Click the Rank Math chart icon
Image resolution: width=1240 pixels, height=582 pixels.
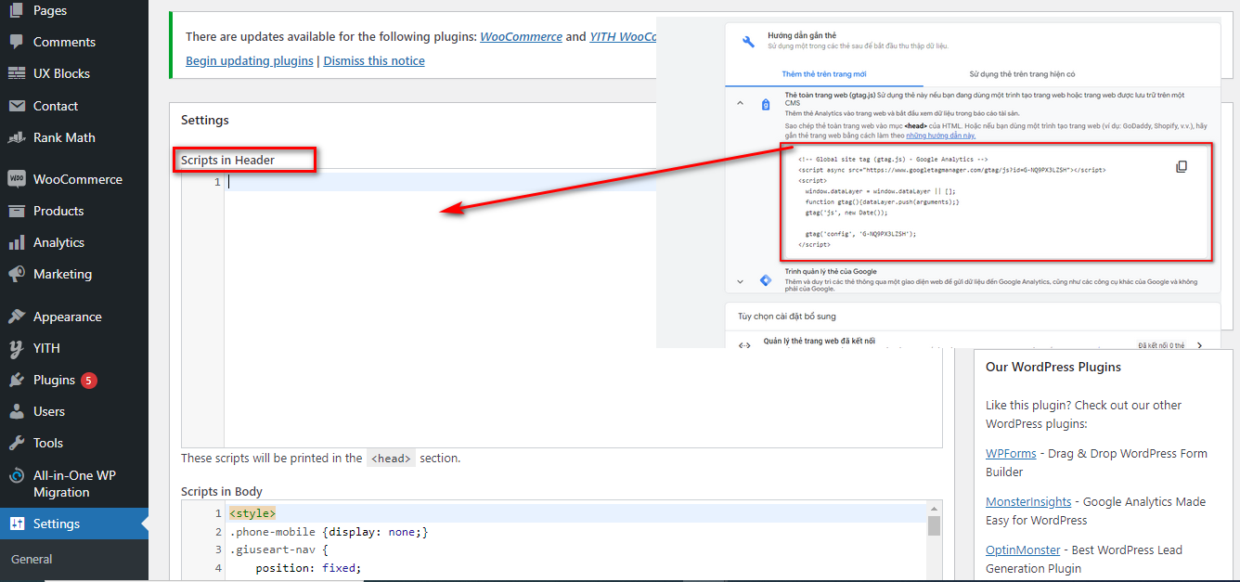tap(17, 137)
